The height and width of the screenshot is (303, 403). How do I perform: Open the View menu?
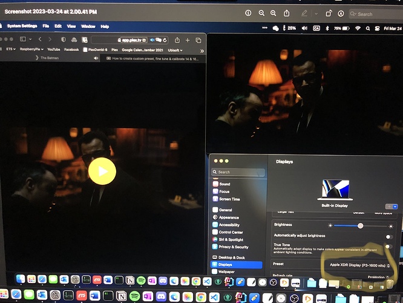(71, 26)
